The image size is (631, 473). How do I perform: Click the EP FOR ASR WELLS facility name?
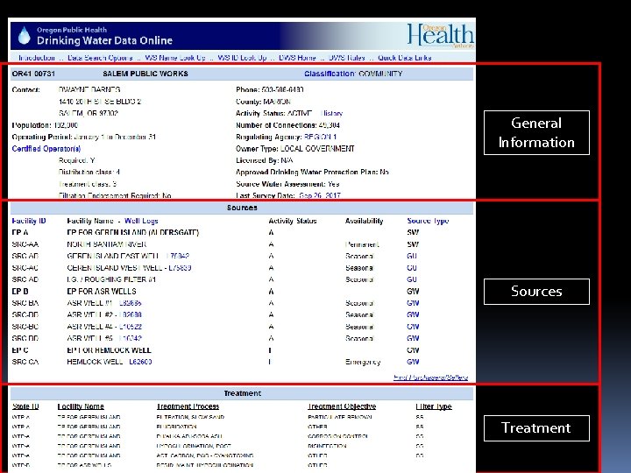[x=102, y=291]
